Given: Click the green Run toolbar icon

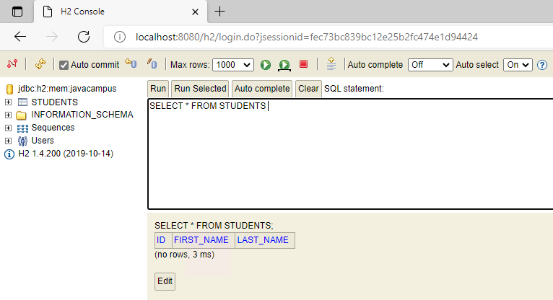Looking at the screenshot, I should tap(266, 65).
